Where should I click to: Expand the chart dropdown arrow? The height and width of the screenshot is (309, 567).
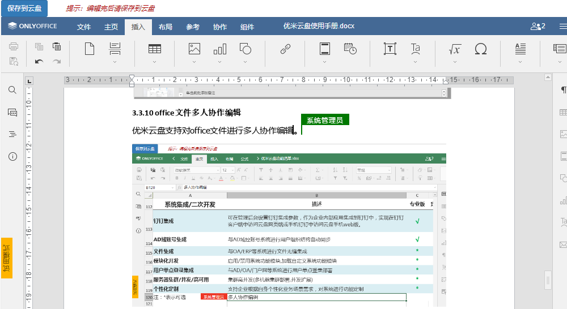(x=220, y=62)
